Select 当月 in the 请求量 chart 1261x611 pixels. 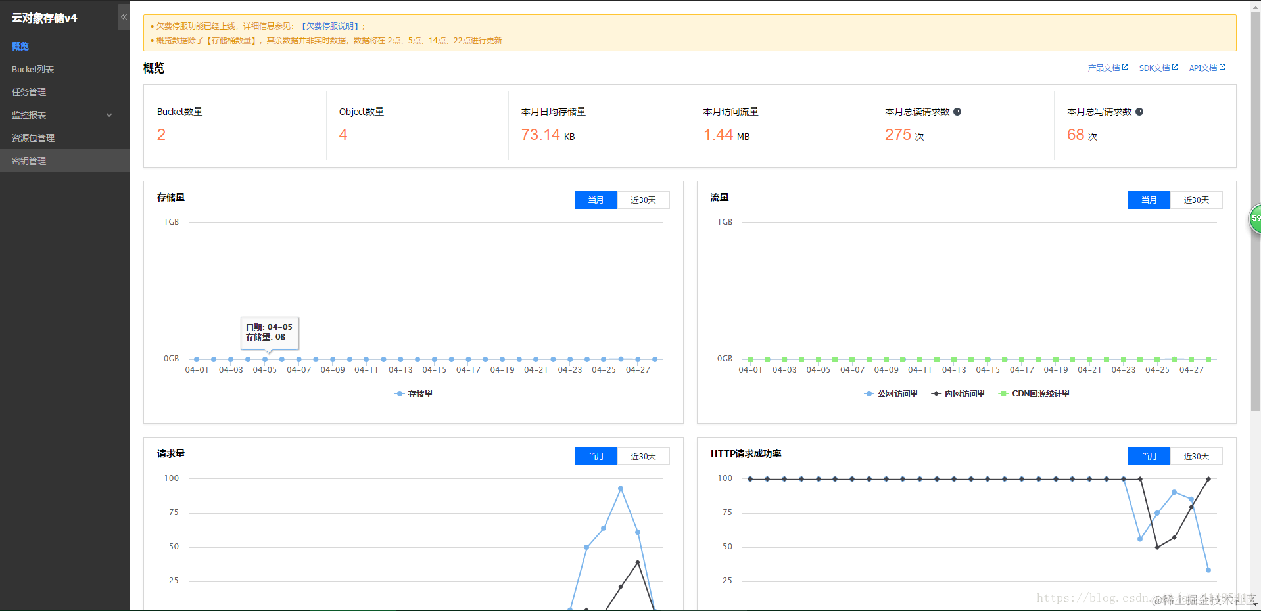(x=596, y=456)
